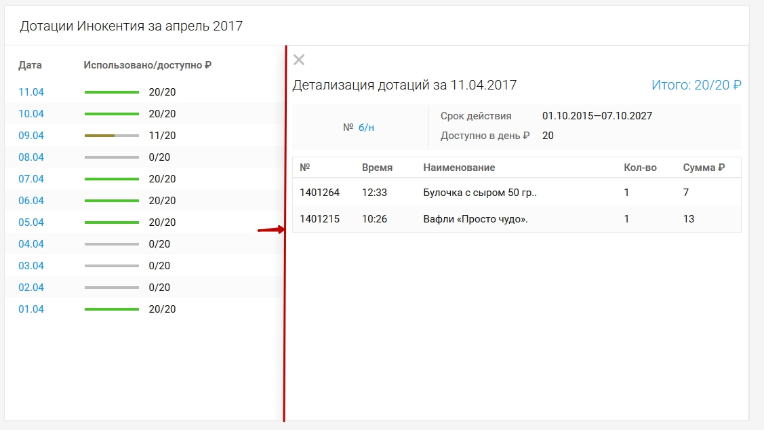Click the 0/20 value for 04.04
764x430 pixels.
tap(159, 243)
